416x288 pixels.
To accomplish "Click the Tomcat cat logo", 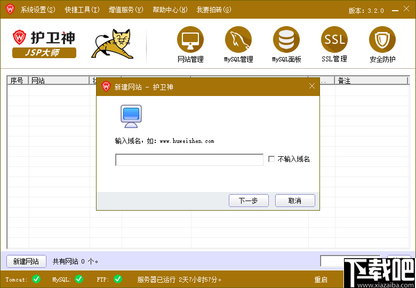I will coord(112,44).
